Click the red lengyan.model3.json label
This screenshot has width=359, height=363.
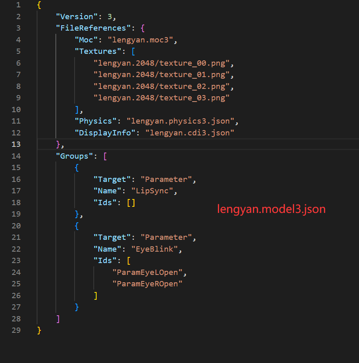(271, 209)
